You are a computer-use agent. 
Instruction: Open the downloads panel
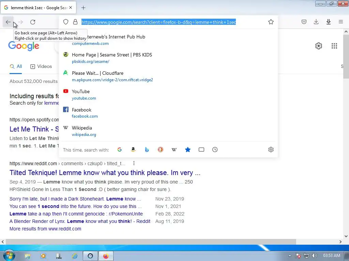[x=316, y=22]
